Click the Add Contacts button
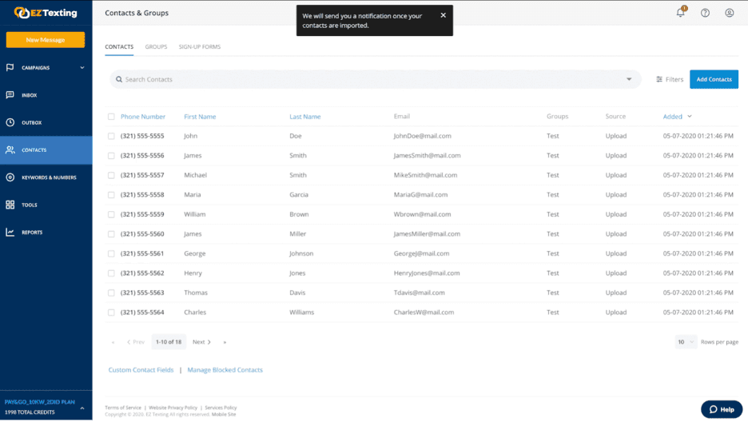This screenshot has height=422, width=748. tap(714, 79)
